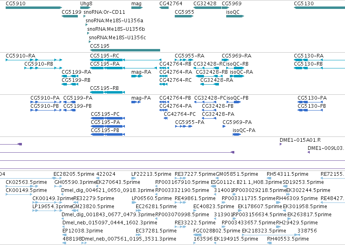
Task: Select the CG42764-RB transcript
Action: pos(164,68)
